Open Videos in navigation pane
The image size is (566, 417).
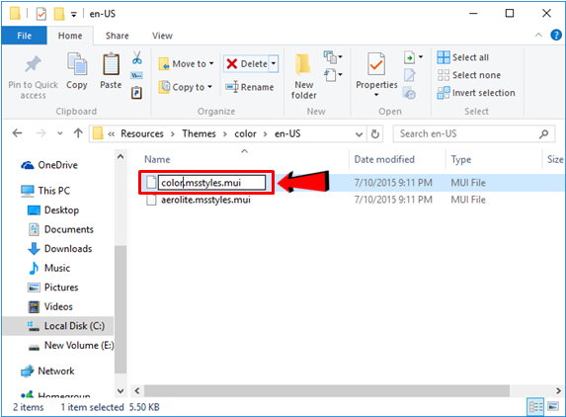point(50,306)
